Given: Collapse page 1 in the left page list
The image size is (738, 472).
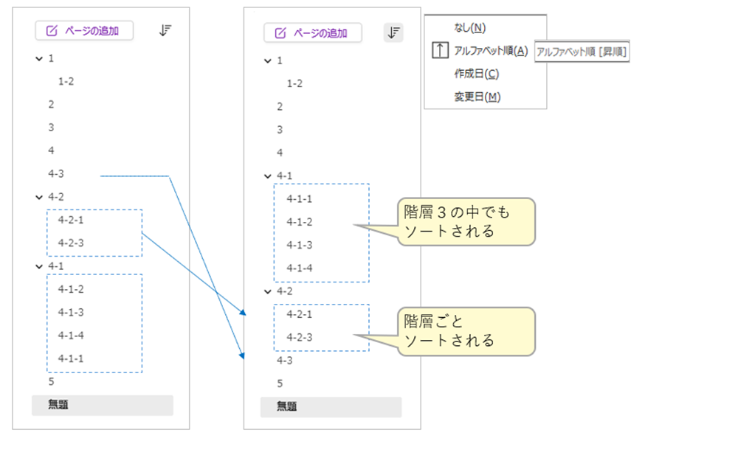Looking at the screenshot, I should (x=39, y=58).
